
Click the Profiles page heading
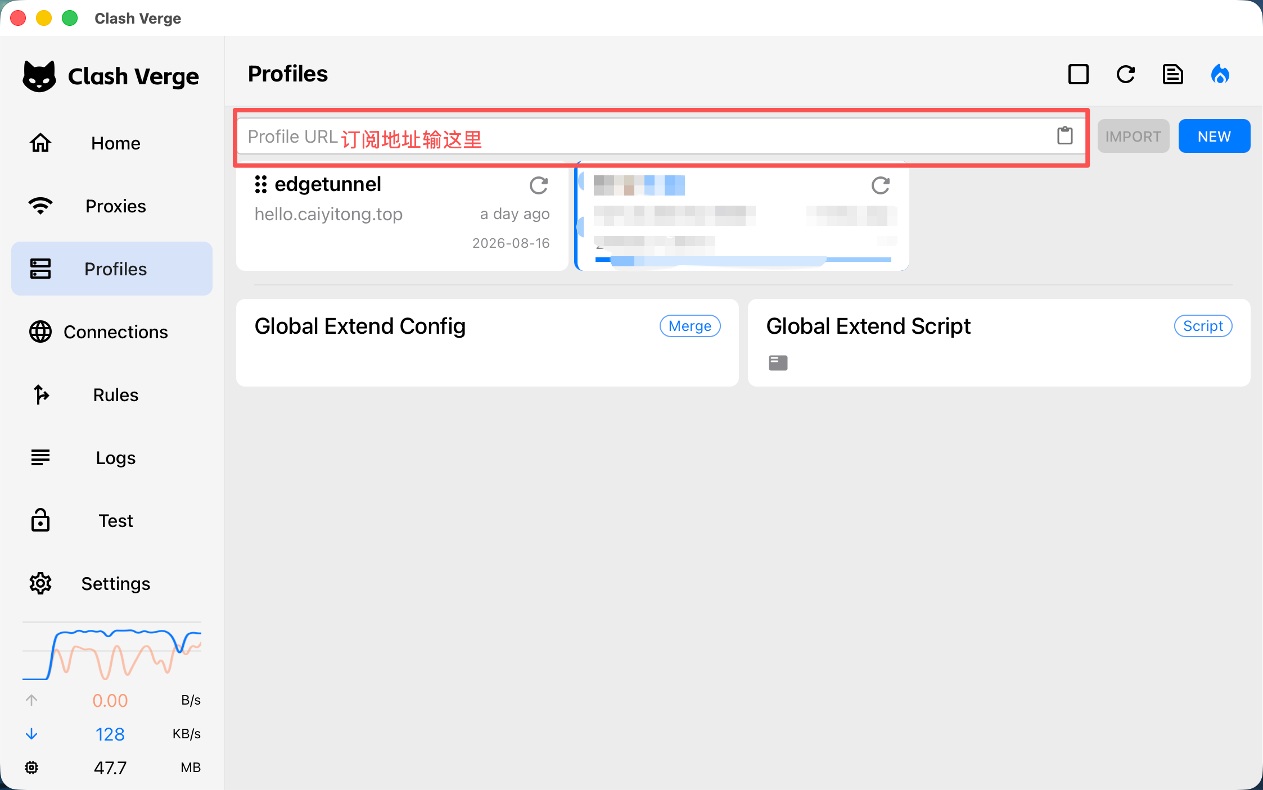[288, 74]
